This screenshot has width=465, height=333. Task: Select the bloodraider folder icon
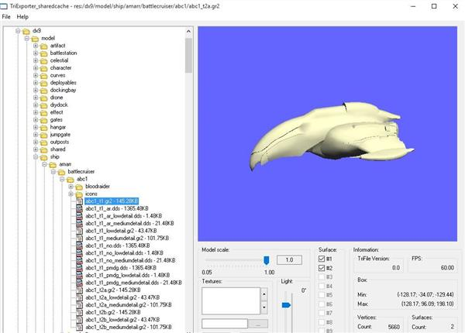[x=79, y=187]
